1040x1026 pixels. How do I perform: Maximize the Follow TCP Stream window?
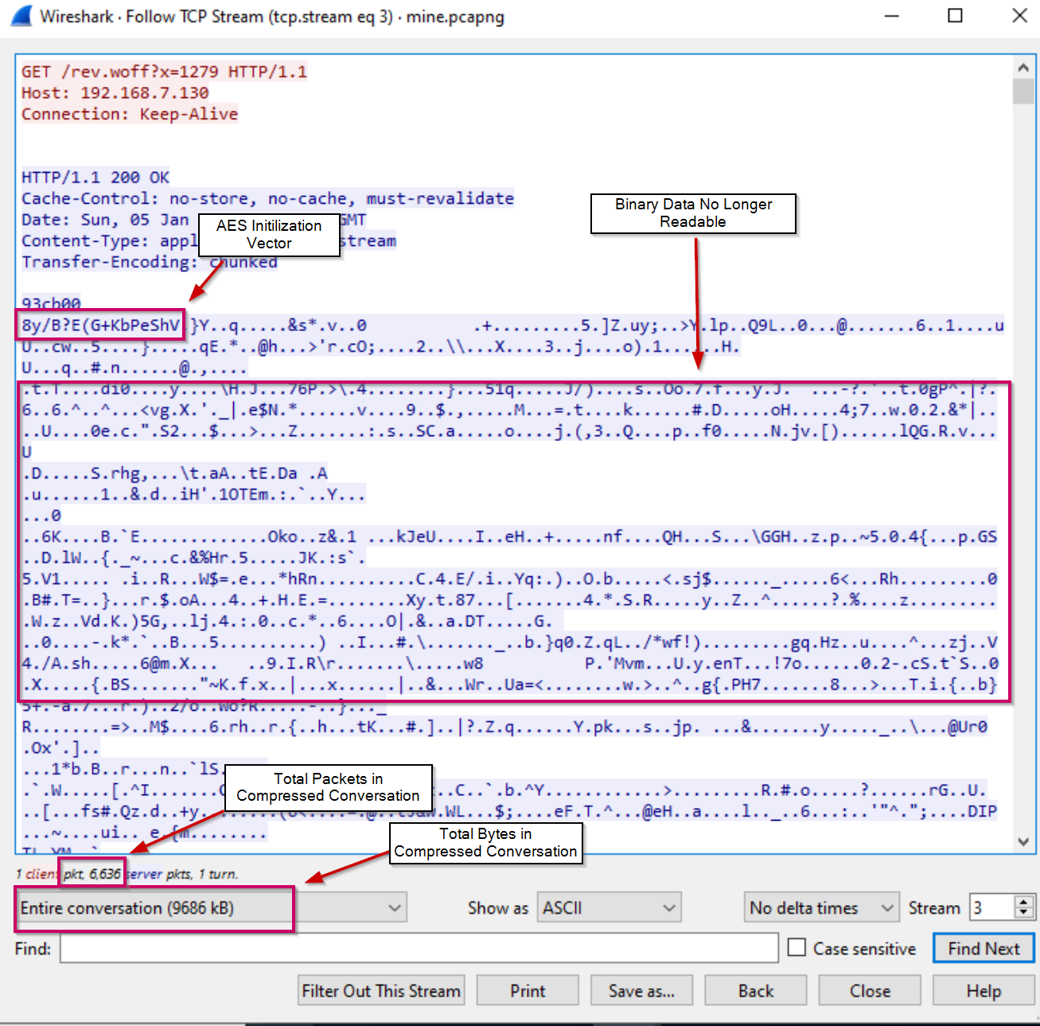point(956,16)
